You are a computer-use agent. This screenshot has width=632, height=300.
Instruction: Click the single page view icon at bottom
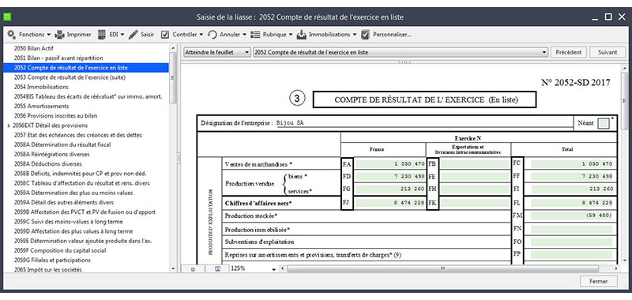click(192, 268)
